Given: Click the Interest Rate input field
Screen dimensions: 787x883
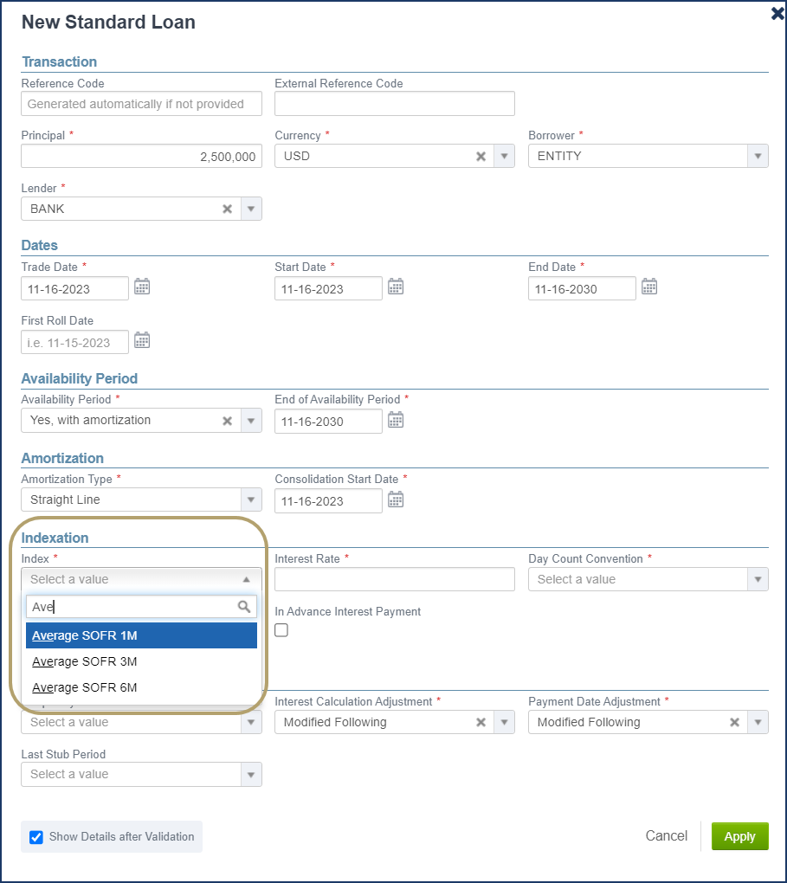Looking at the screenshot, I should pyautogui.click(x=394, y=579).
